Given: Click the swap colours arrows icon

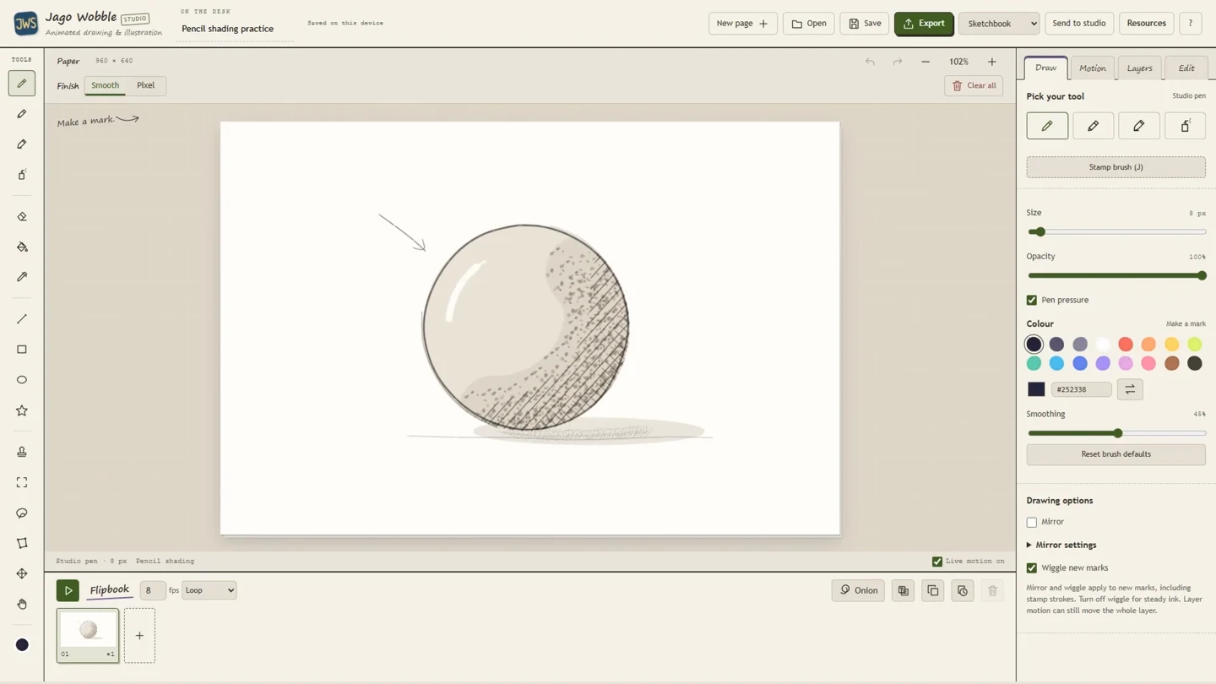Looking at the screenshot, I should pos(1130,389).
